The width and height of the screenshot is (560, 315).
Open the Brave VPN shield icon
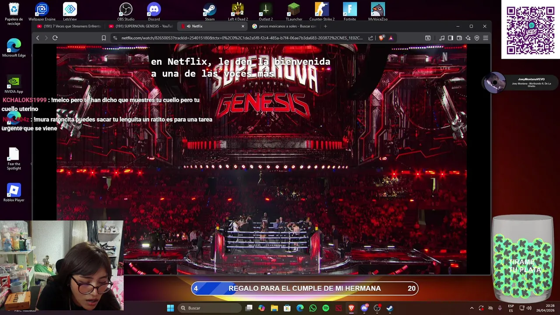[x=477, y=38]
